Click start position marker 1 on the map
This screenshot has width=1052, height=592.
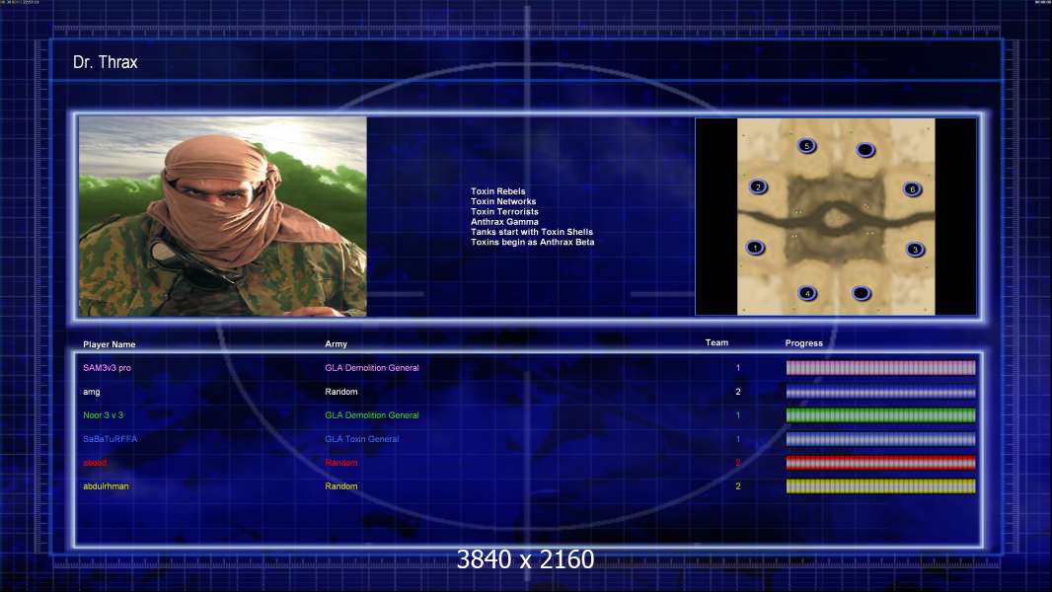(x=756, y=248)
